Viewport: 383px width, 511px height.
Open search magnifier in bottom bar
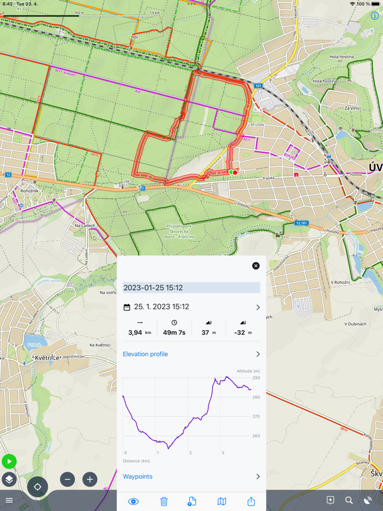click(x=349, y=500)
